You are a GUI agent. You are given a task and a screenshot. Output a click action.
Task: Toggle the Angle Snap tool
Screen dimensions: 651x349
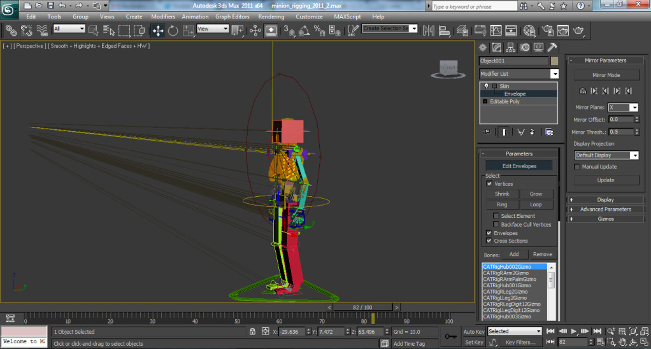pyautogui.click(x=304, y=31)
